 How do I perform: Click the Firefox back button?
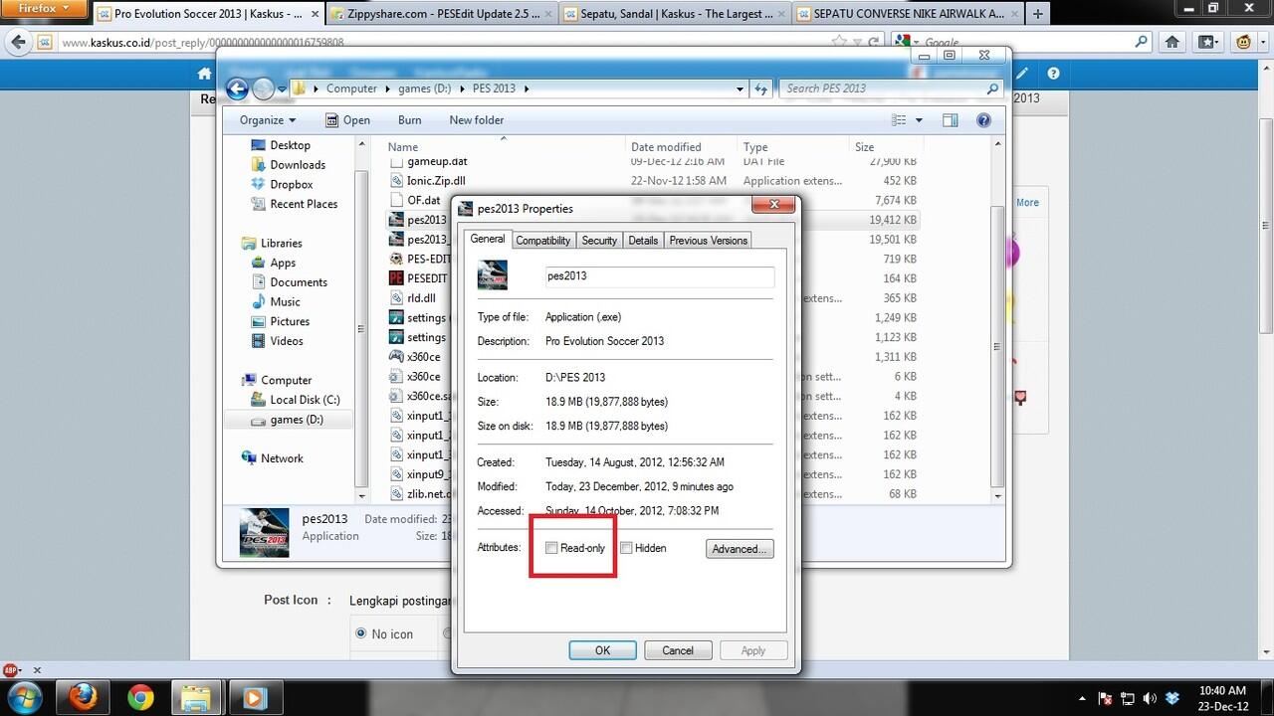coord(17,43)
